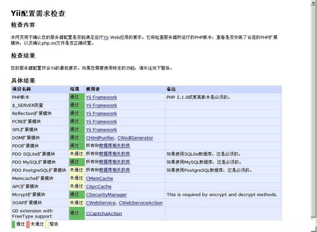
Task: Click 数据库相关的类 link for PDO SQLite
Action: 114,154
